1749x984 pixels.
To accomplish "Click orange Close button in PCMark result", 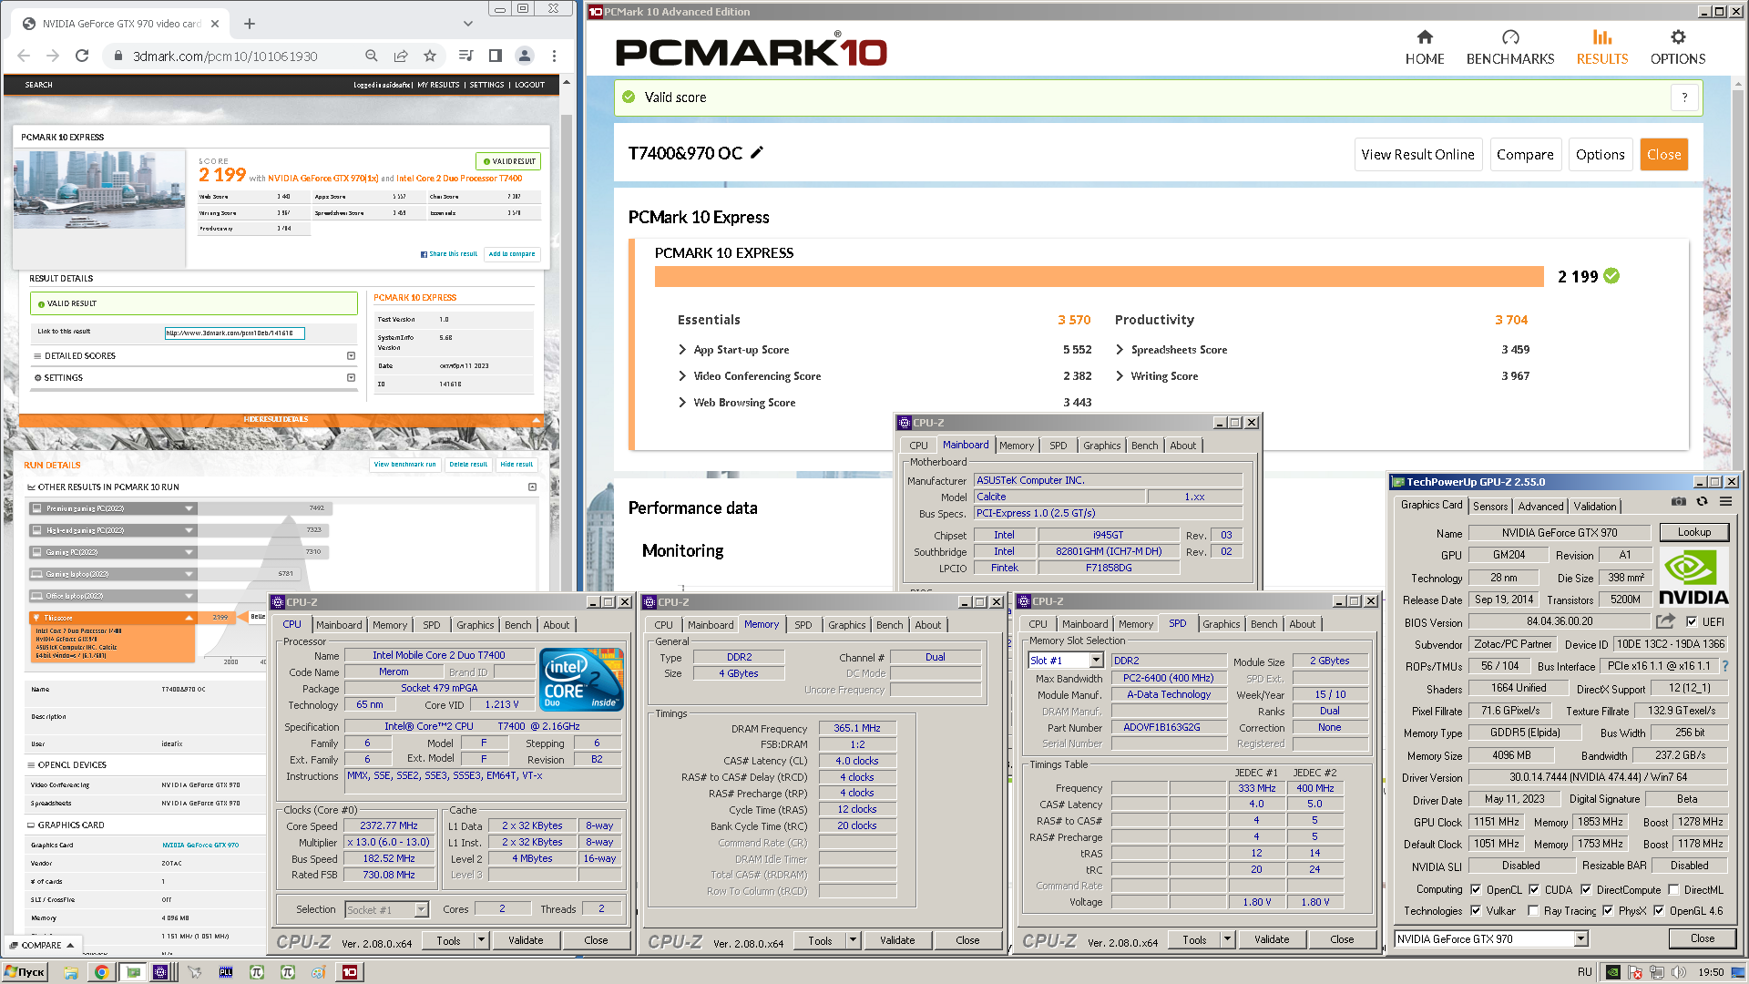I will [1663, 155].
